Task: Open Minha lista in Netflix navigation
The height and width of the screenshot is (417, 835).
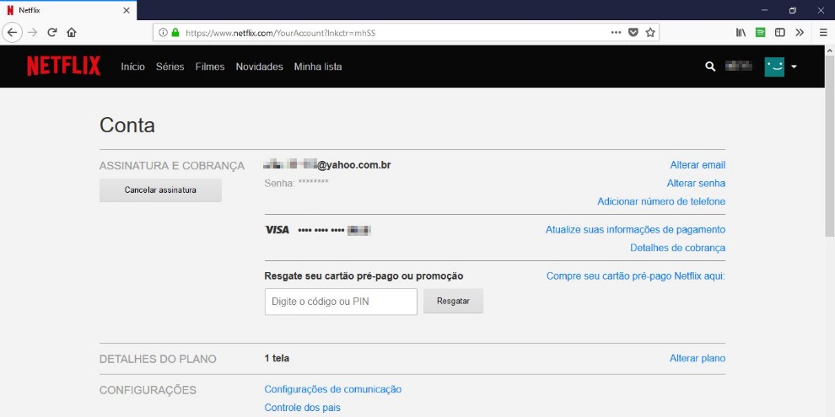Action: 318,67
